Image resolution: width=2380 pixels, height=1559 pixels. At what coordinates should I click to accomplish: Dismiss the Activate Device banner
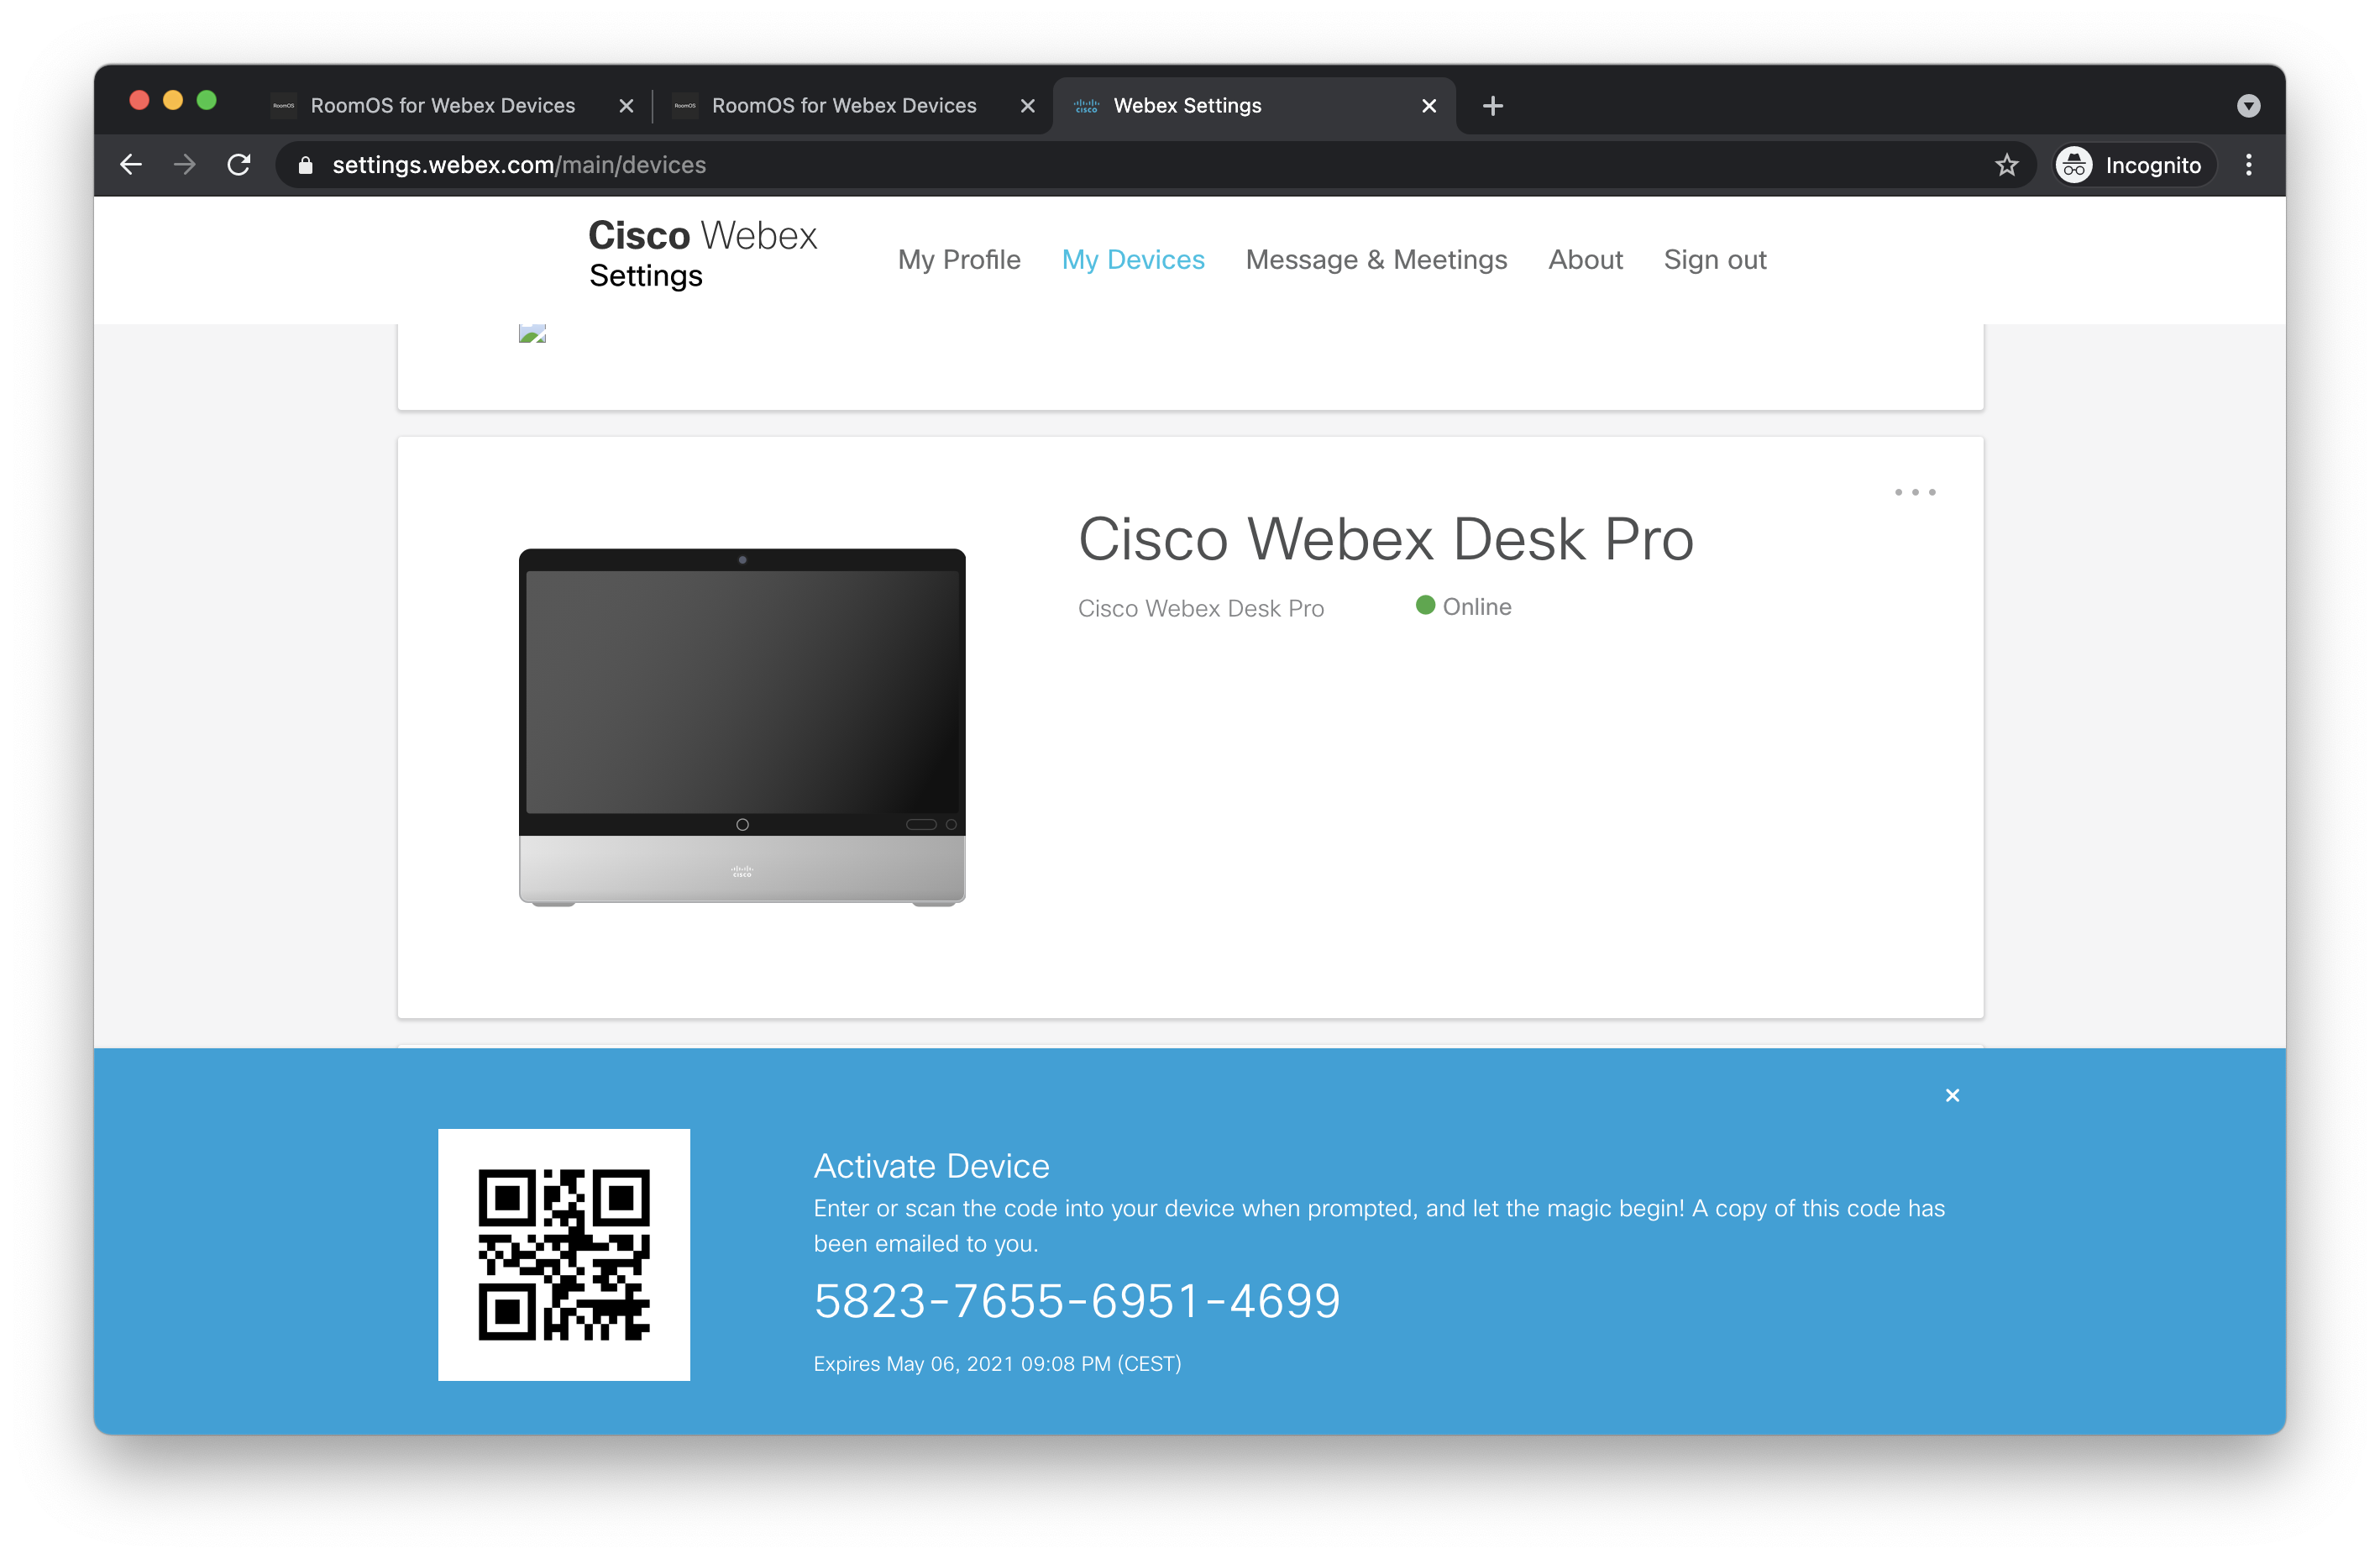1952,1095
